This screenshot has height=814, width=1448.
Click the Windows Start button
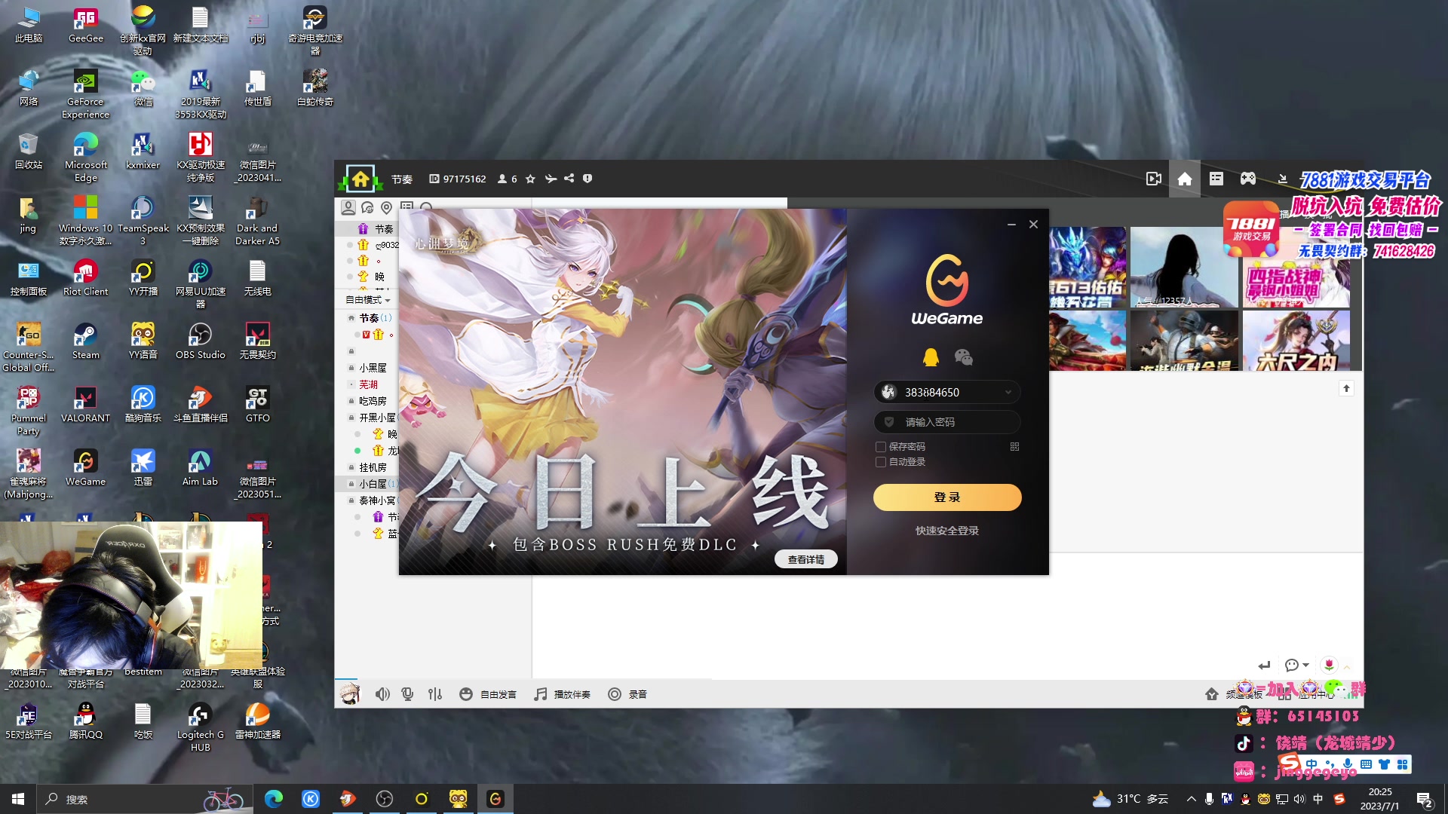(x=18, y=799)
